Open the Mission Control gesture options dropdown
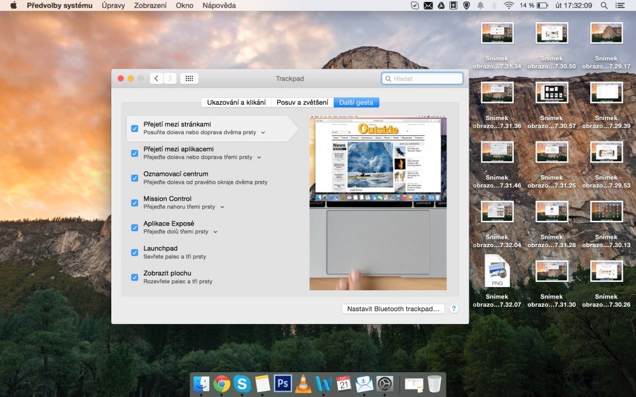This screenshot has height=397, width=636. click(x=223, y=206)
